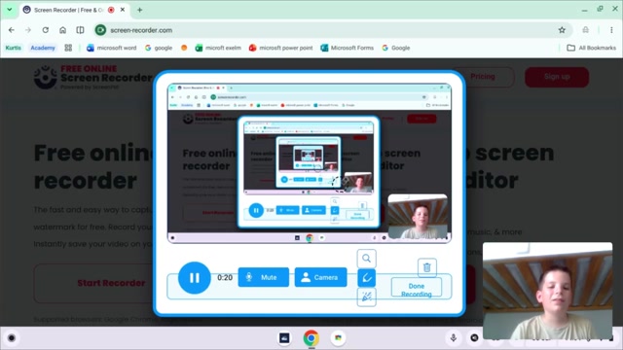Open the browser home page icon
The image size is (623, 350).
[x=62, y=30]
